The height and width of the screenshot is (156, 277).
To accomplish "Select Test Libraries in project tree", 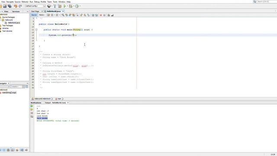I will coord(7,31).
